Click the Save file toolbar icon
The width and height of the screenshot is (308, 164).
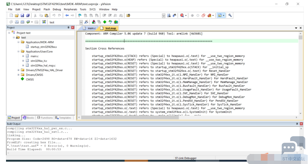click(x=22, y=15)
